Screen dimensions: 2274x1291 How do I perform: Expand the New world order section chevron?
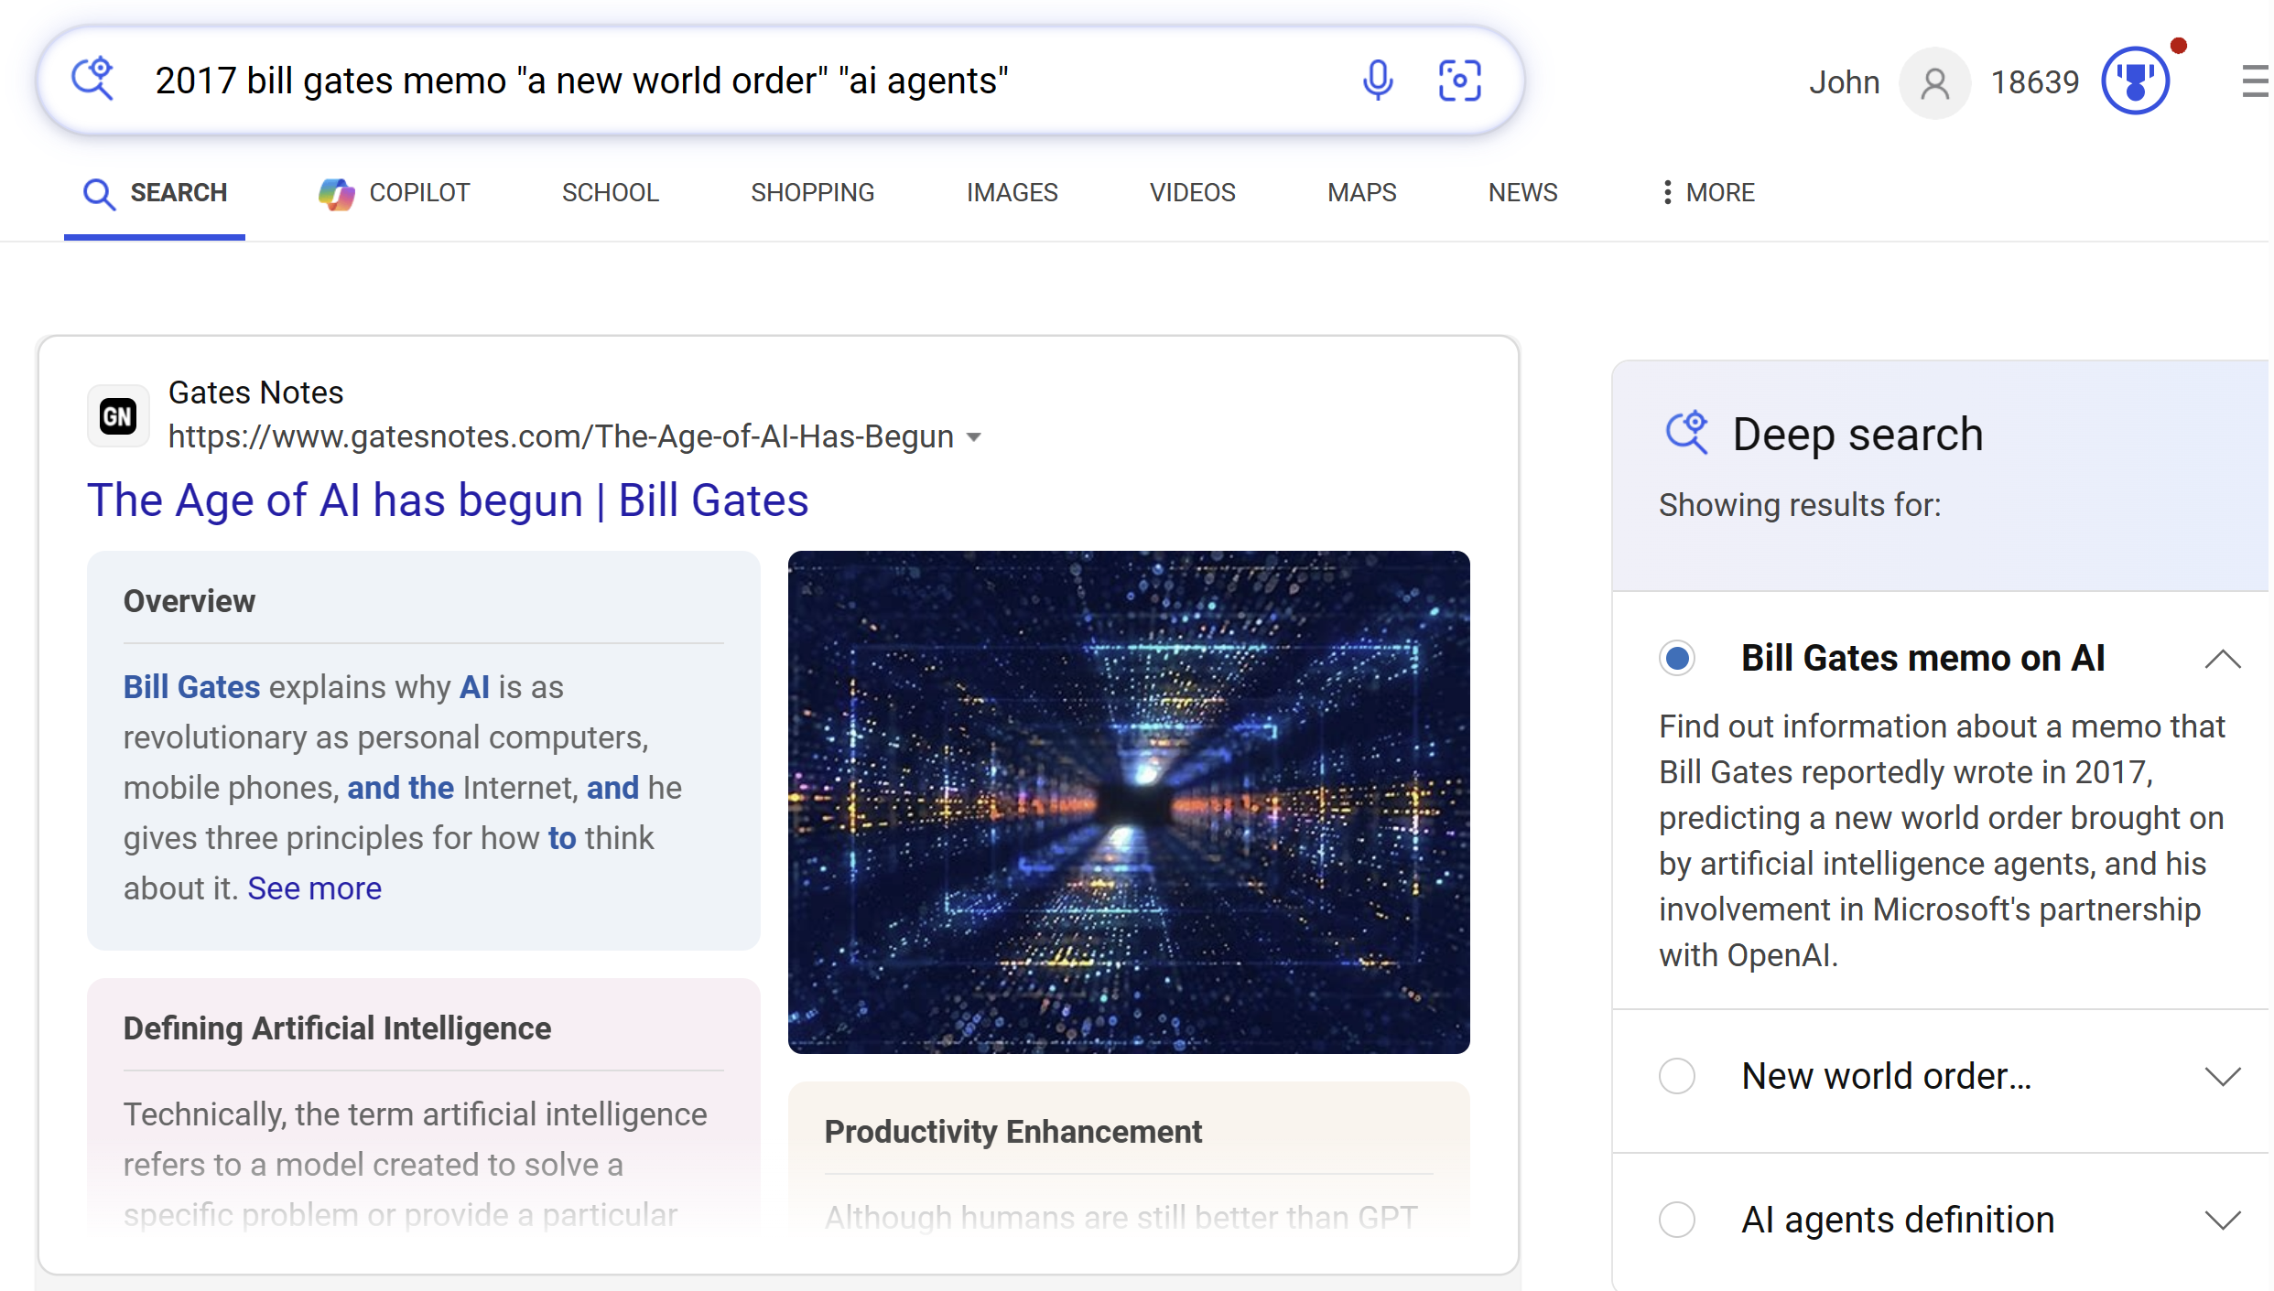pos(2223,1077)
